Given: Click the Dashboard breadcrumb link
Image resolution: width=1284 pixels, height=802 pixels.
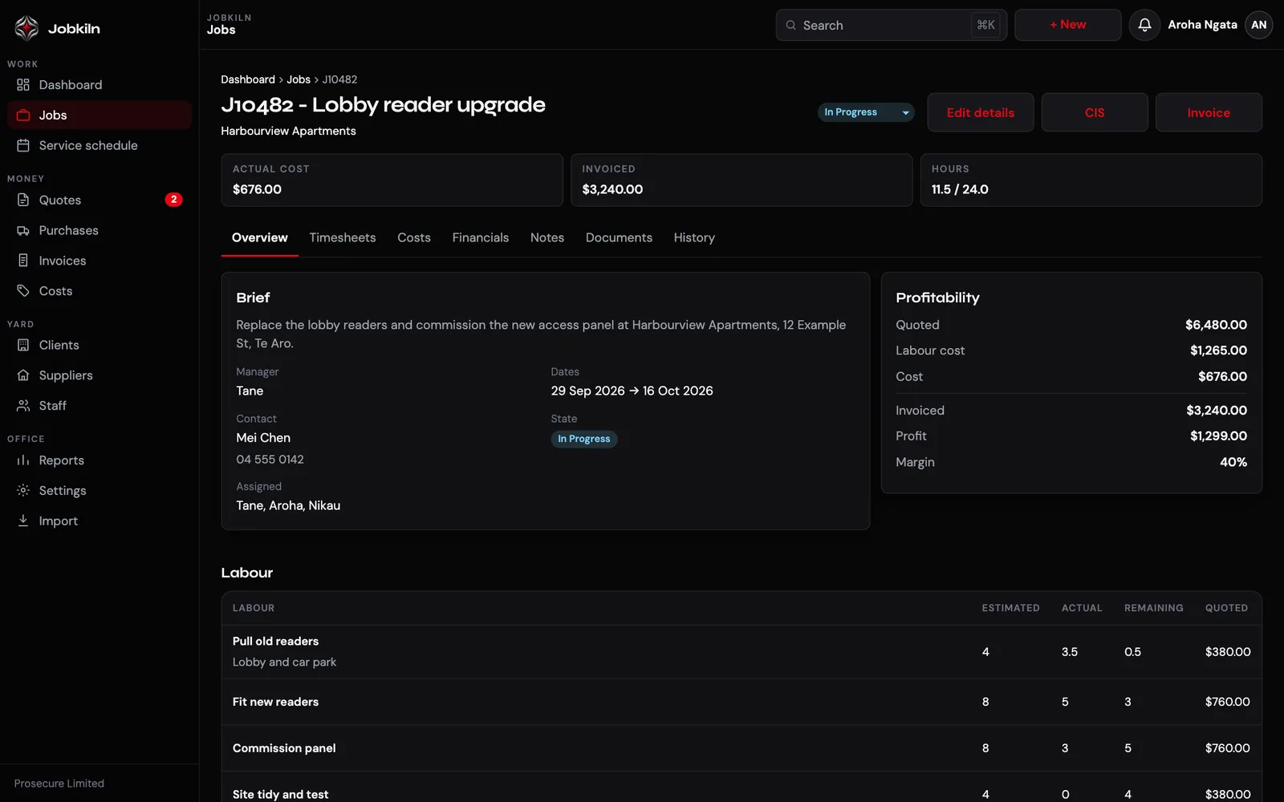Looking at the screenshot, I should pos(248,79).
